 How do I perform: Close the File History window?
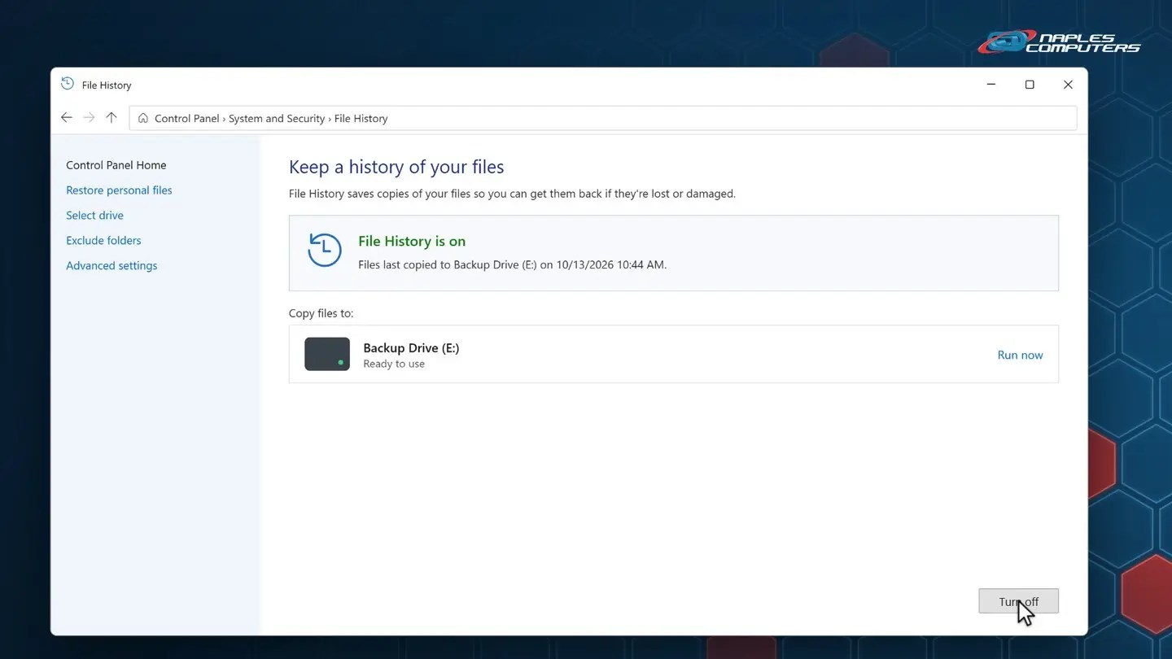pyautogui.click(x=1068, y=85)
